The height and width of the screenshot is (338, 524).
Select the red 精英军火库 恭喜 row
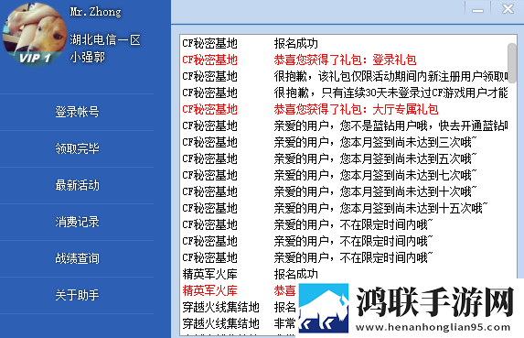[x=239, y=290]
